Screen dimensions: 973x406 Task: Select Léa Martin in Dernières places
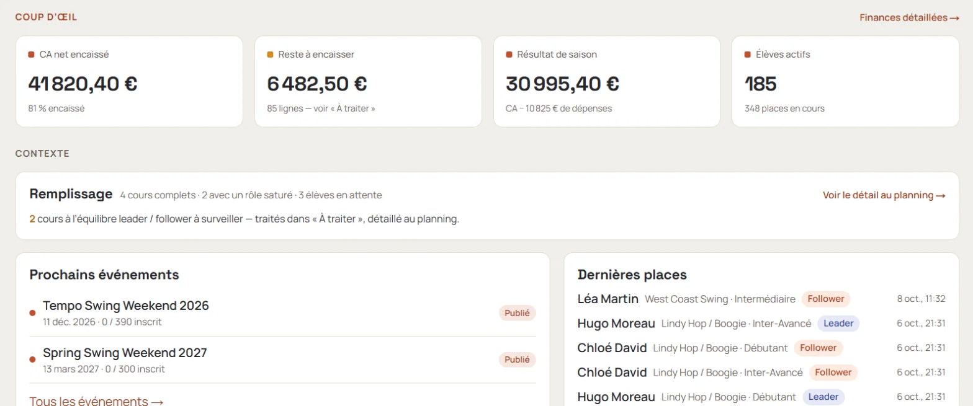click(x=608, y=299)
